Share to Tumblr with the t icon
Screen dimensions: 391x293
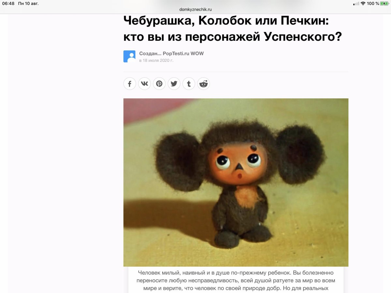click(x=189, y=84)
